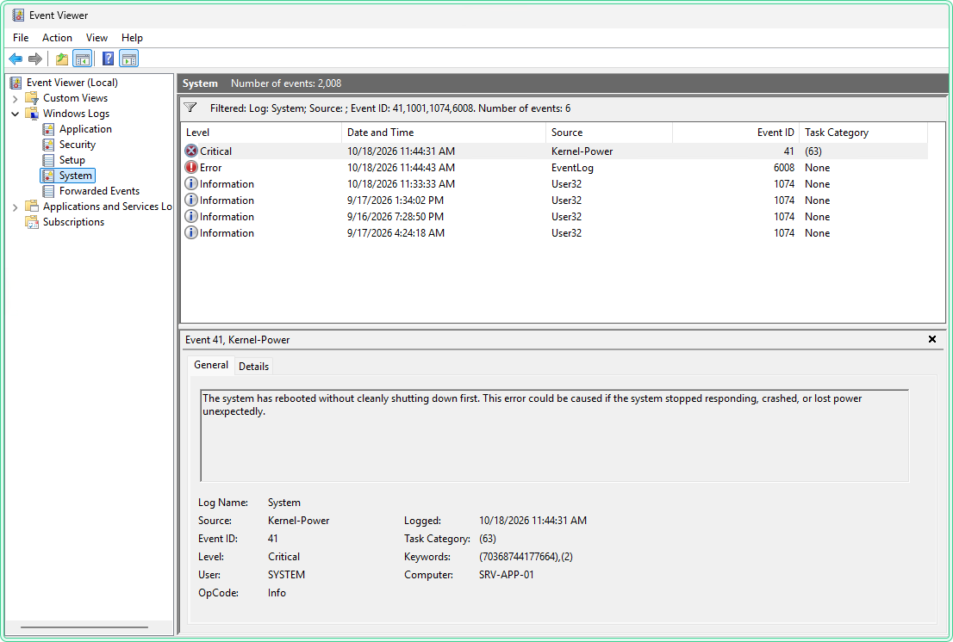This screenshot has width=953, height=642.
Task: Sort by the Date and Time column header
Action: [444, 133]
